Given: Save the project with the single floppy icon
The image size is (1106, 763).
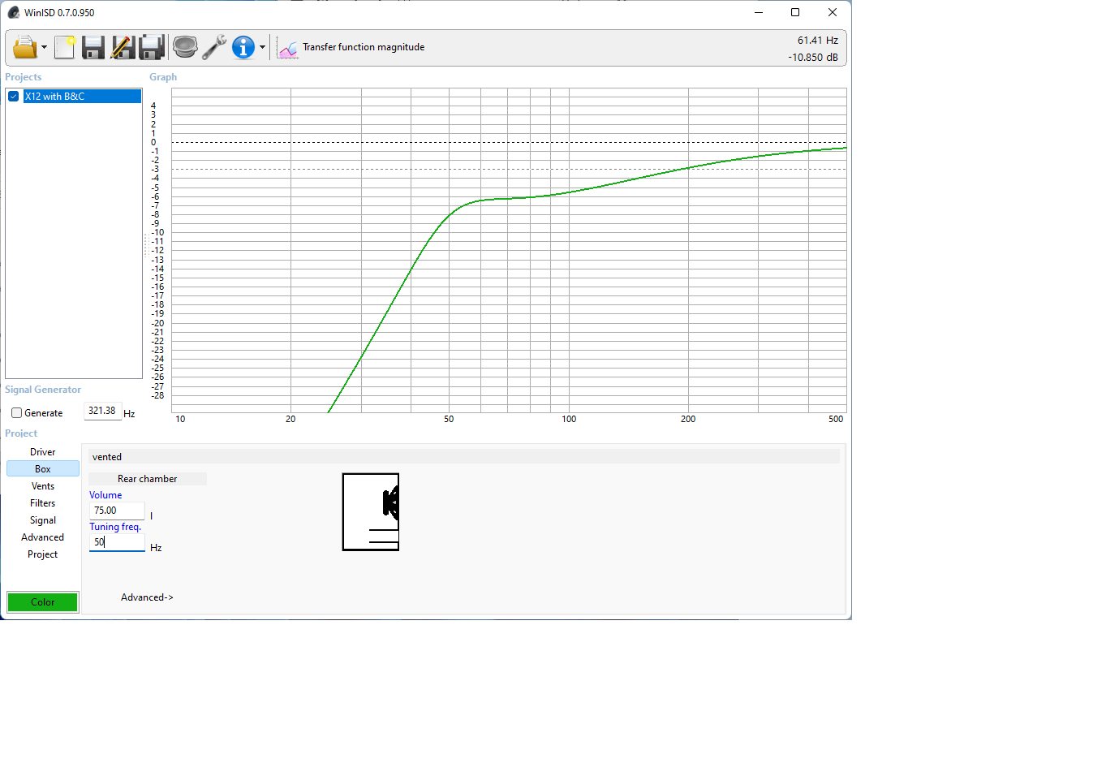Looking at the screenshot, I should pos(93,47).
